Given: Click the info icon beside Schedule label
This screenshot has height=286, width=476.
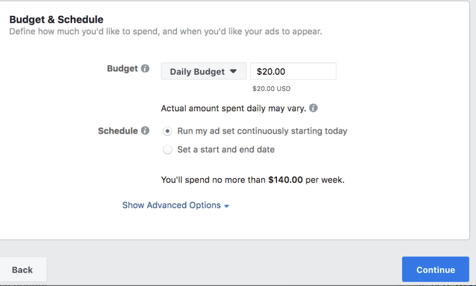Looking at the screenshot, I should 145,131.
